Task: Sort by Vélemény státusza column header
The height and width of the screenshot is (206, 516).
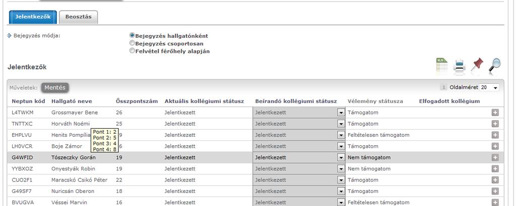Action: tap(375, 101)
